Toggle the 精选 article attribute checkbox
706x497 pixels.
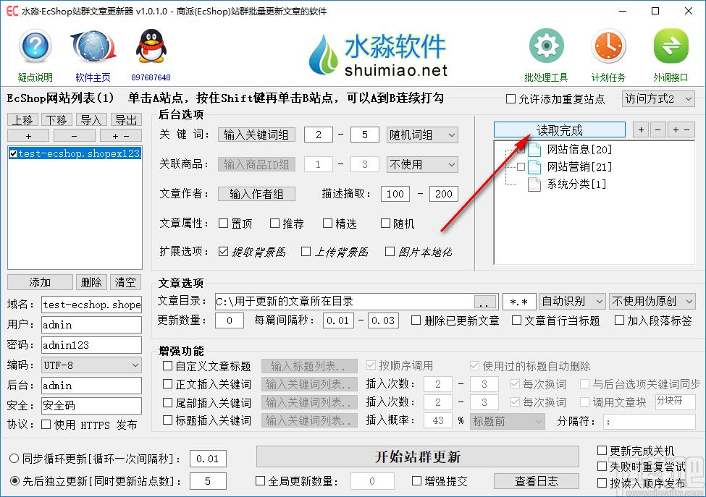tap(328, 223)
